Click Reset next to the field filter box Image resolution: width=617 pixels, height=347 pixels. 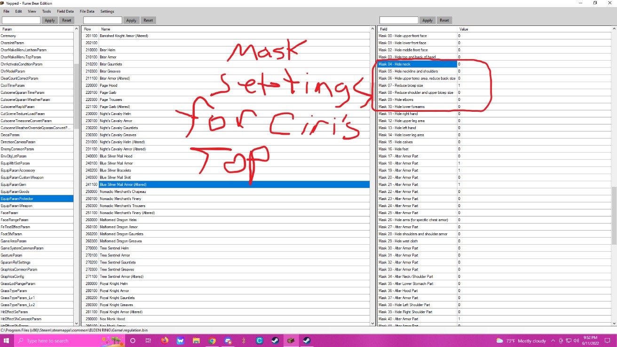click(444, 20)
